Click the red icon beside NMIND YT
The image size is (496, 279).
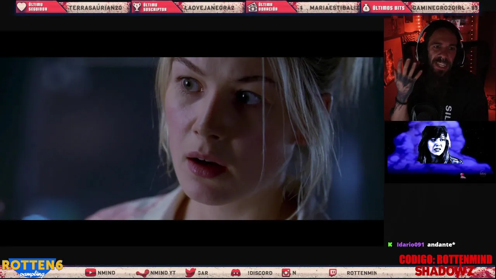point(143,273)
